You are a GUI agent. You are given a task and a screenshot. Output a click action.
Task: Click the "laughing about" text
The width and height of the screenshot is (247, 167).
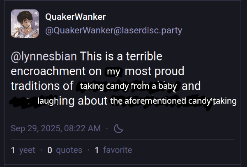tap(72, 101)
